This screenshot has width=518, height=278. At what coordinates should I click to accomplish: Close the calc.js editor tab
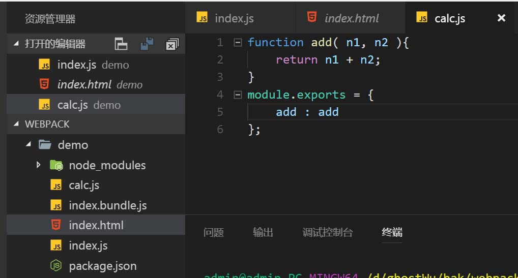501,18
